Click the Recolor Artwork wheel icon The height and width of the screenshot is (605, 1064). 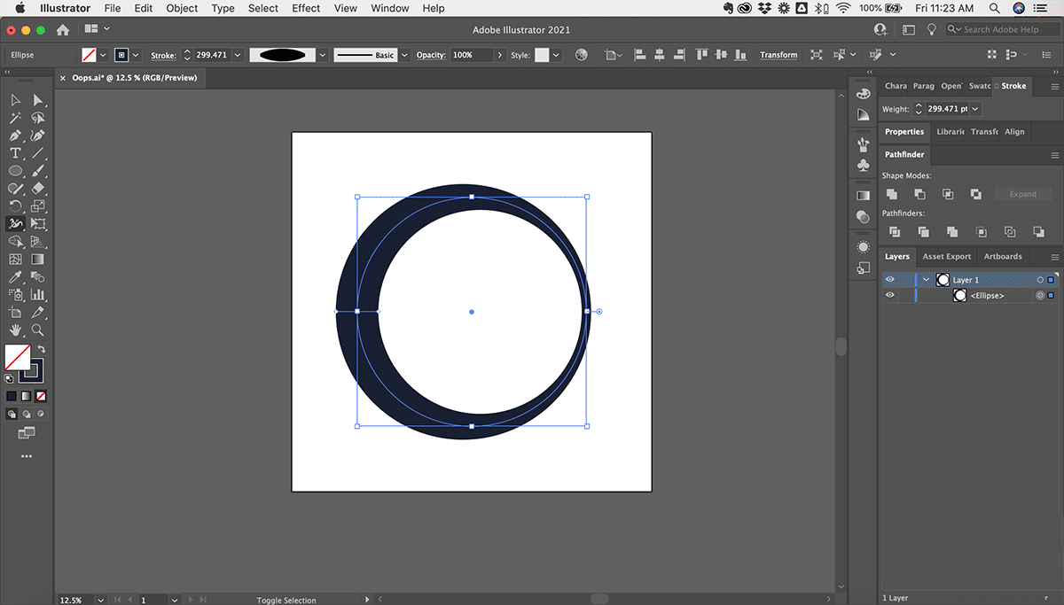[x=582, y=55]
